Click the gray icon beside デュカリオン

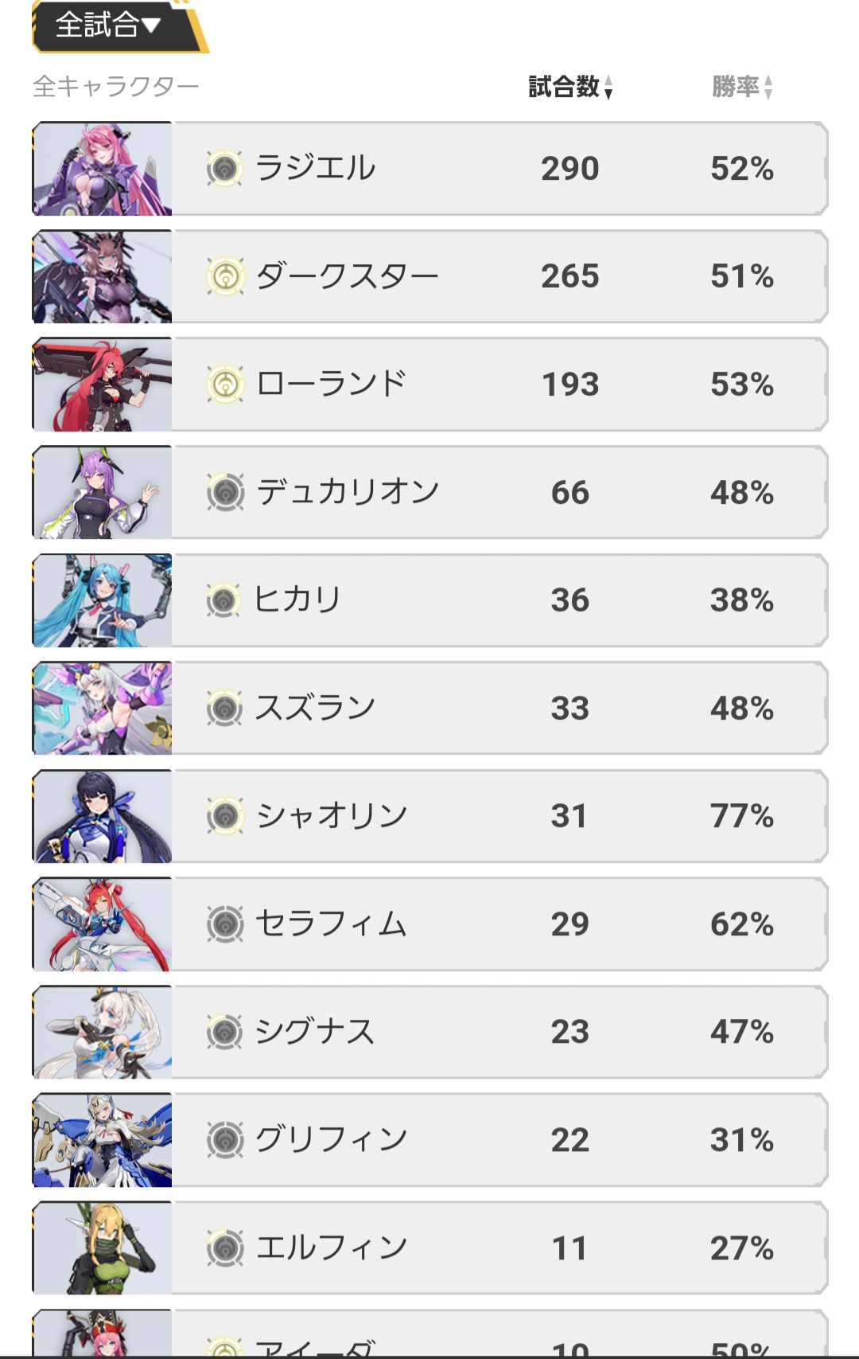point(224,492)
